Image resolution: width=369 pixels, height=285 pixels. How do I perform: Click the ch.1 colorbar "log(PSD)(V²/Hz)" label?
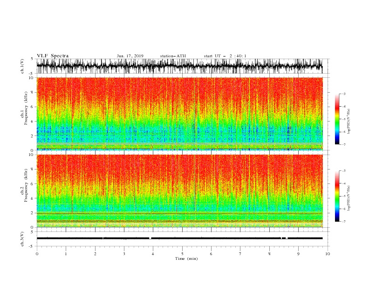click(349, 122)
